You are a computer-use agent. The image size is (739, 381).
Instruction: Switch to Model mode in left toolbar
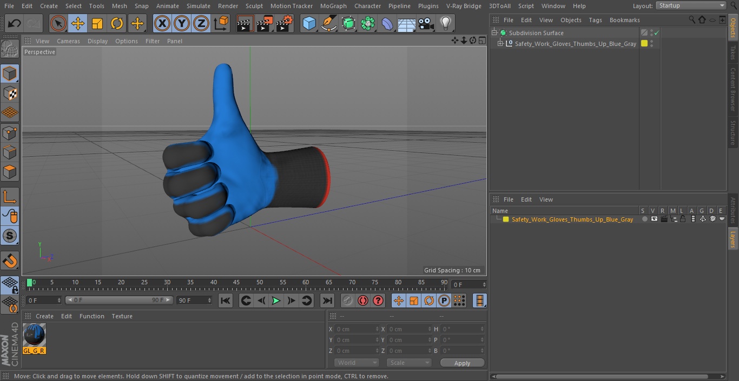click(x=10, y=73)
